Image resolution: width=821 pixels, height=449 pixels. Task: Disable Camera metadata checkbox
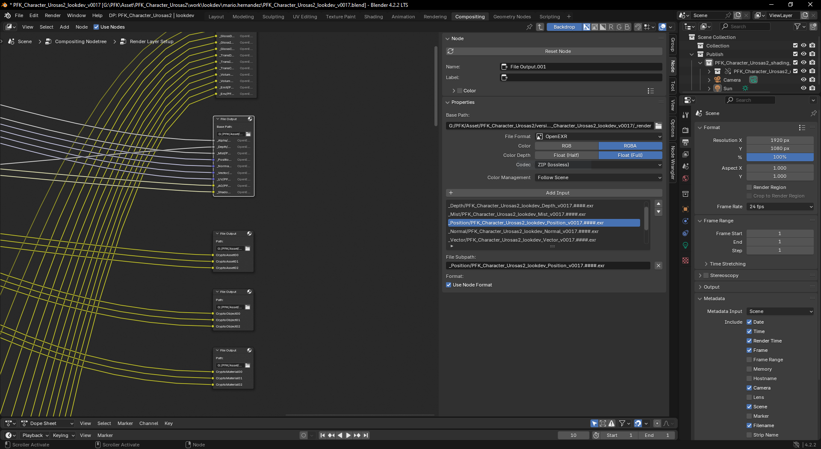point(749,388)
